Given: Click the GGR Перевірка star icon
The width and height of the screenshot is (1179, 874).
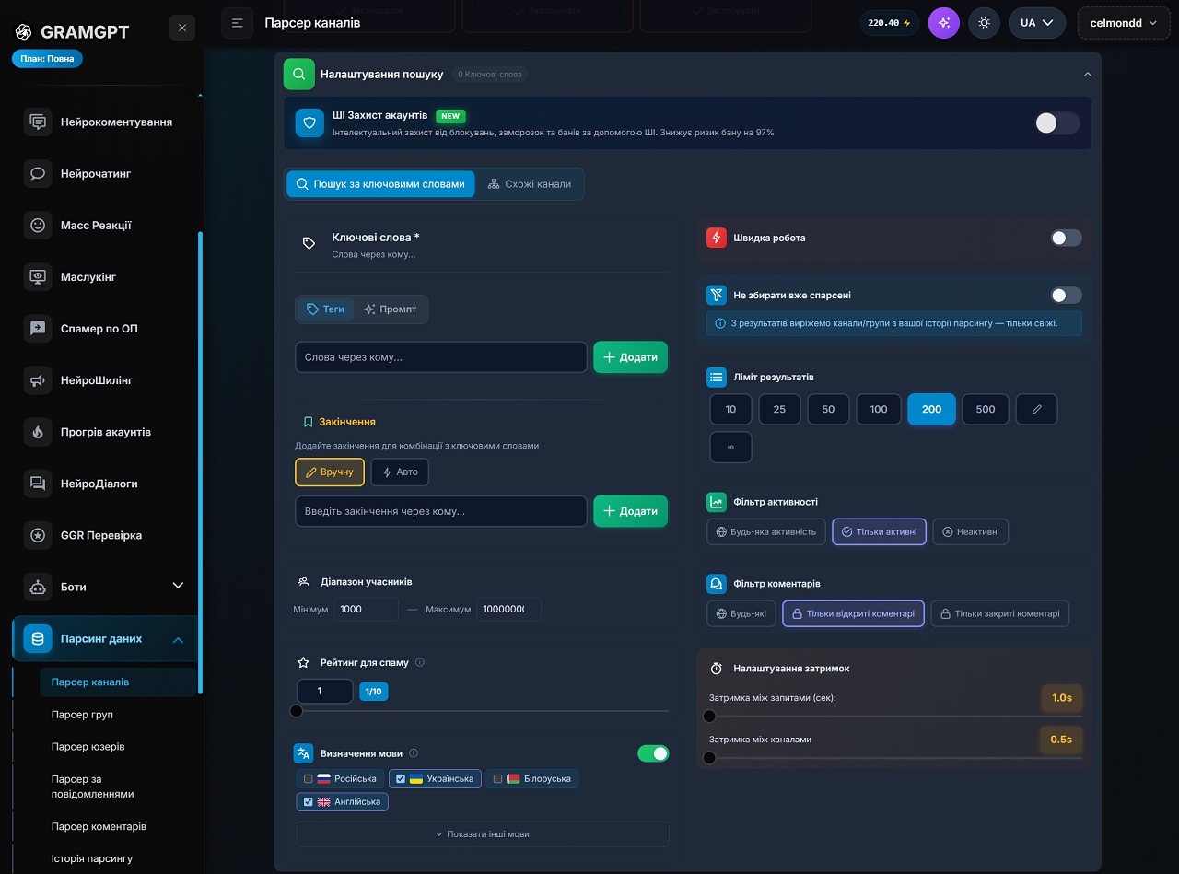Looking at the screenshot, I should click(38, 535).
